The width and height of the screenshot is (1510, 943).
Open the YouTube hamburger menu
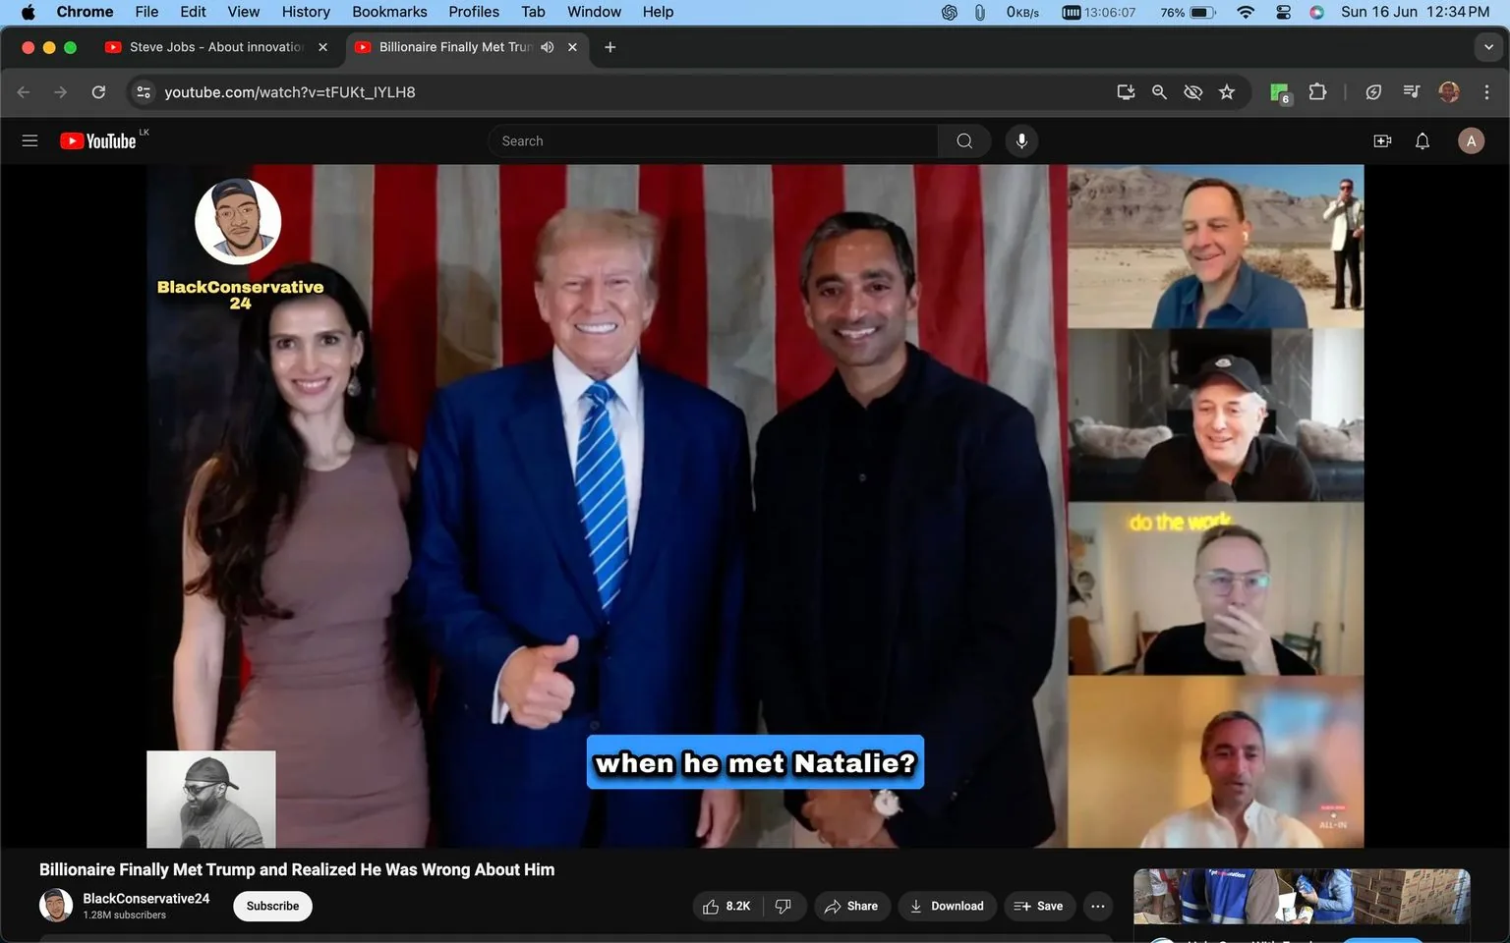pyautogui.click(x=29, y=140)
